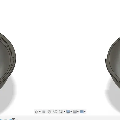
Task: Open the Orbit type dropdown arrow
Action: [40, 112]
